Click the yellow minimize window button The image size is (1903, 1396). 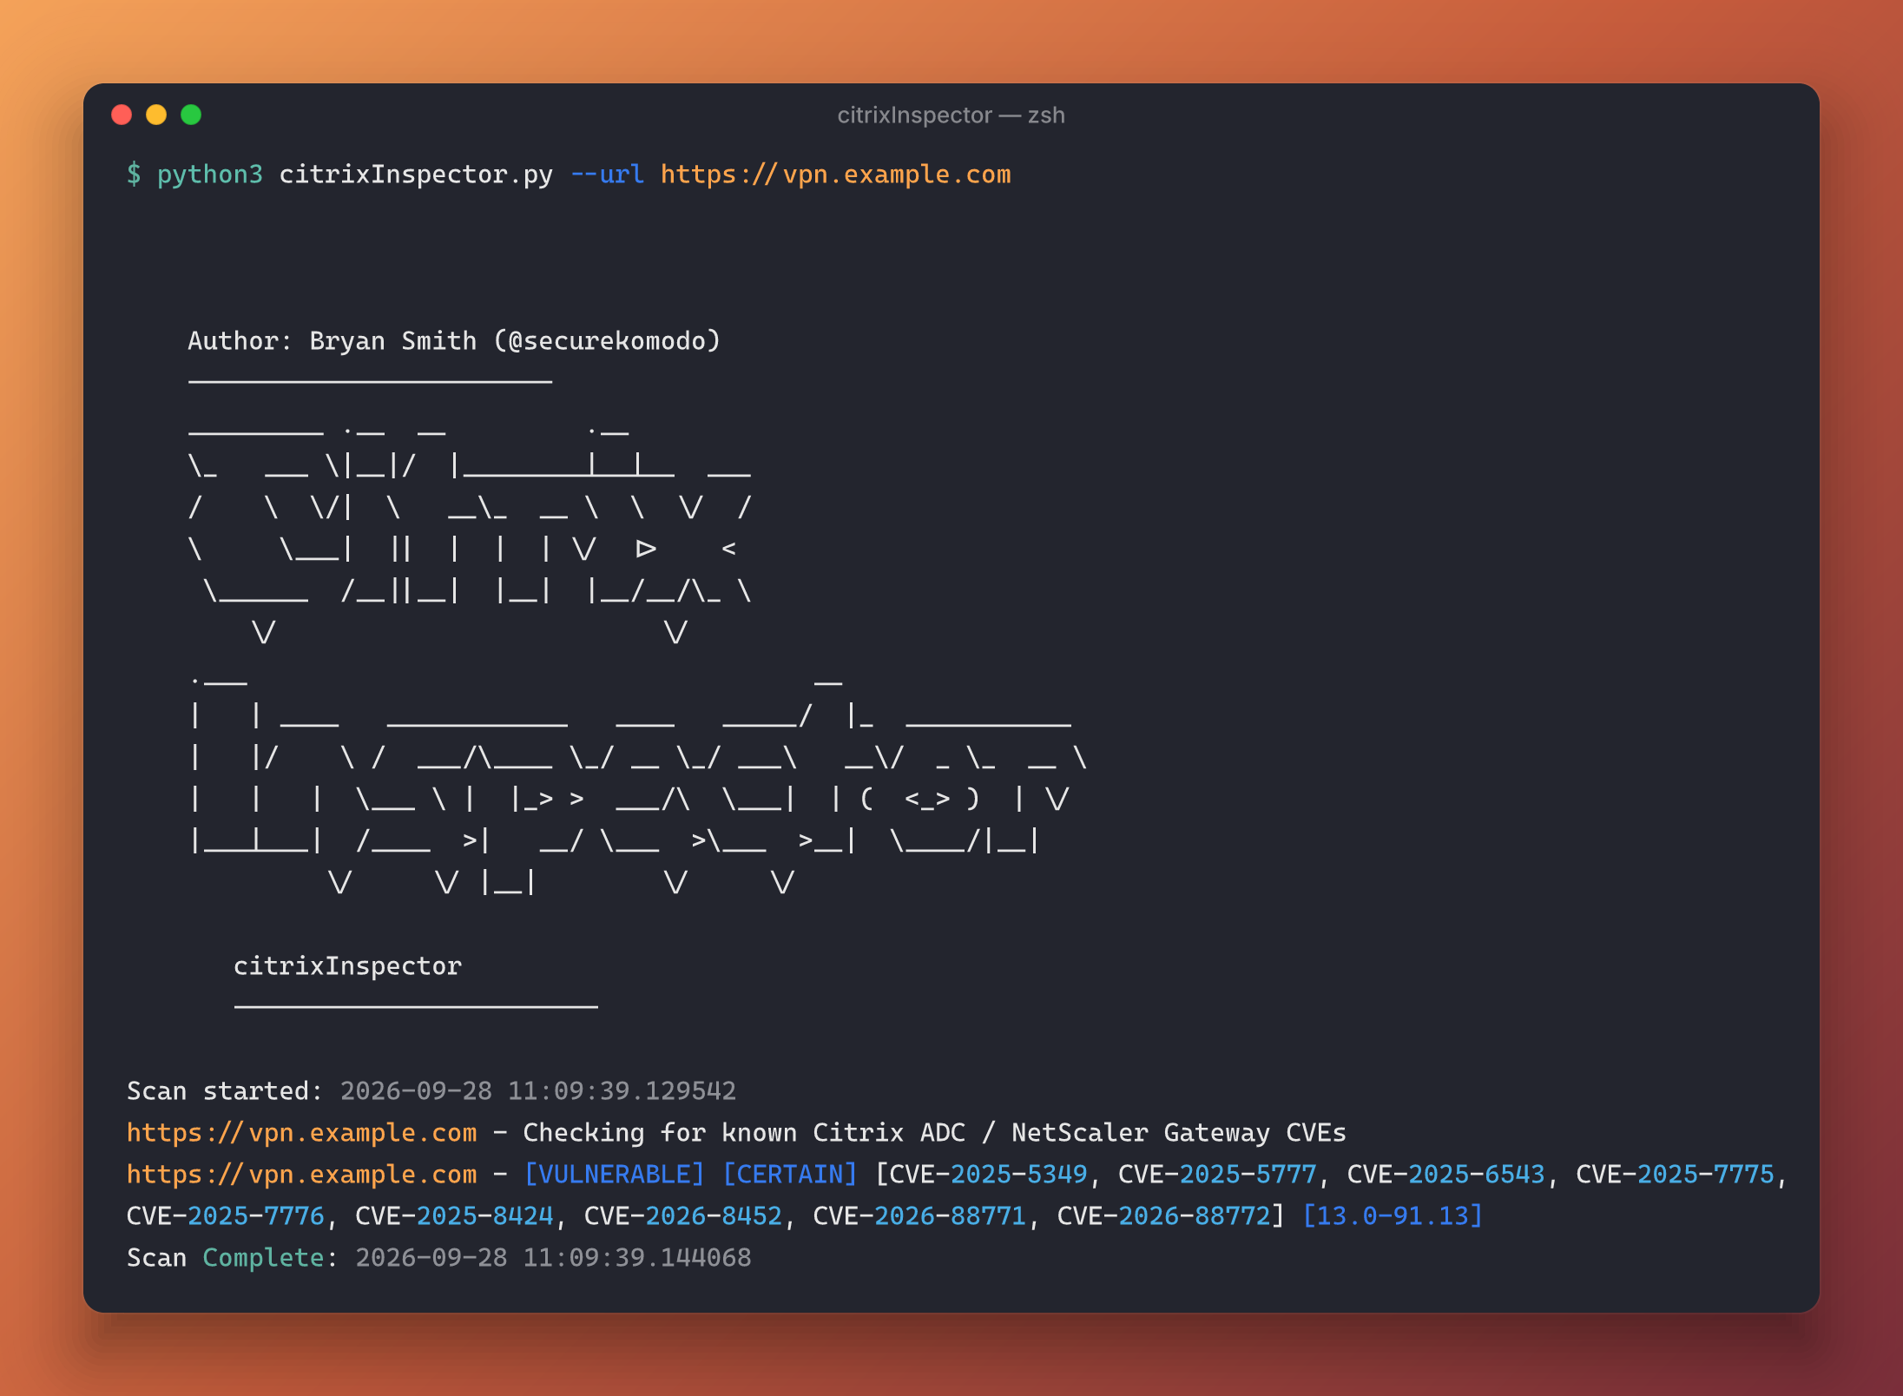point(156,115)
